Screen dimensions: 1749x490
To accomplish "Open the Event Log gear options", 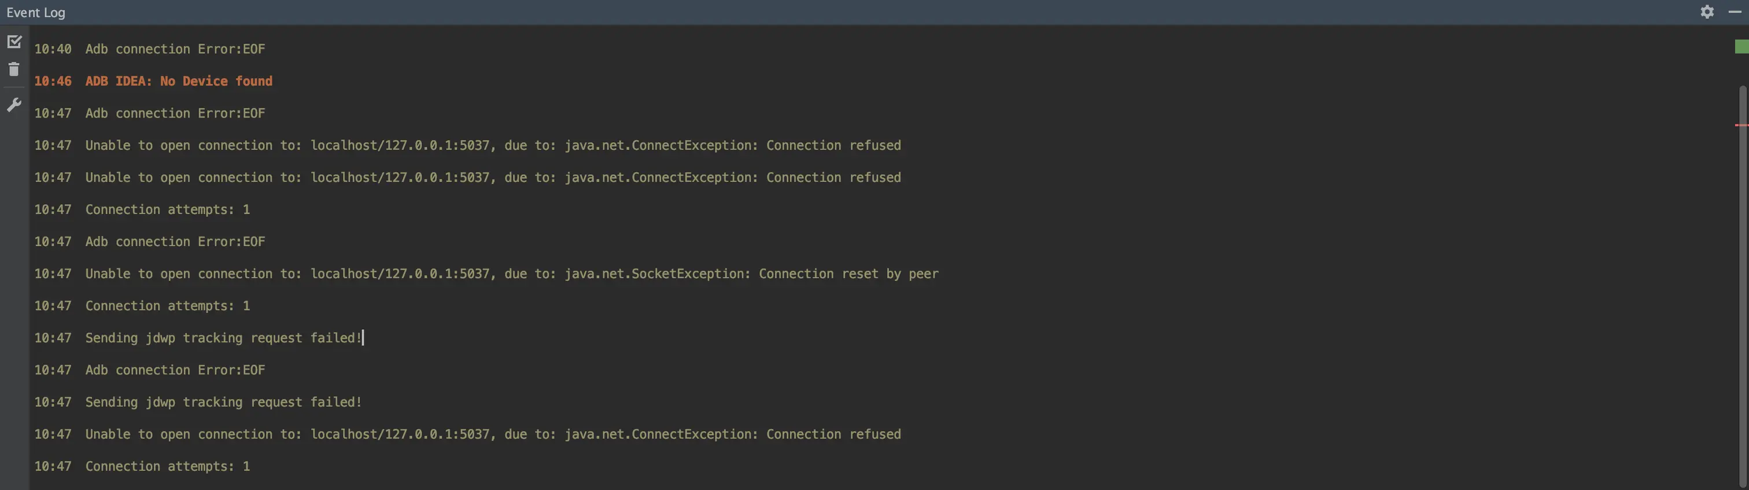I will [1707, 12].
